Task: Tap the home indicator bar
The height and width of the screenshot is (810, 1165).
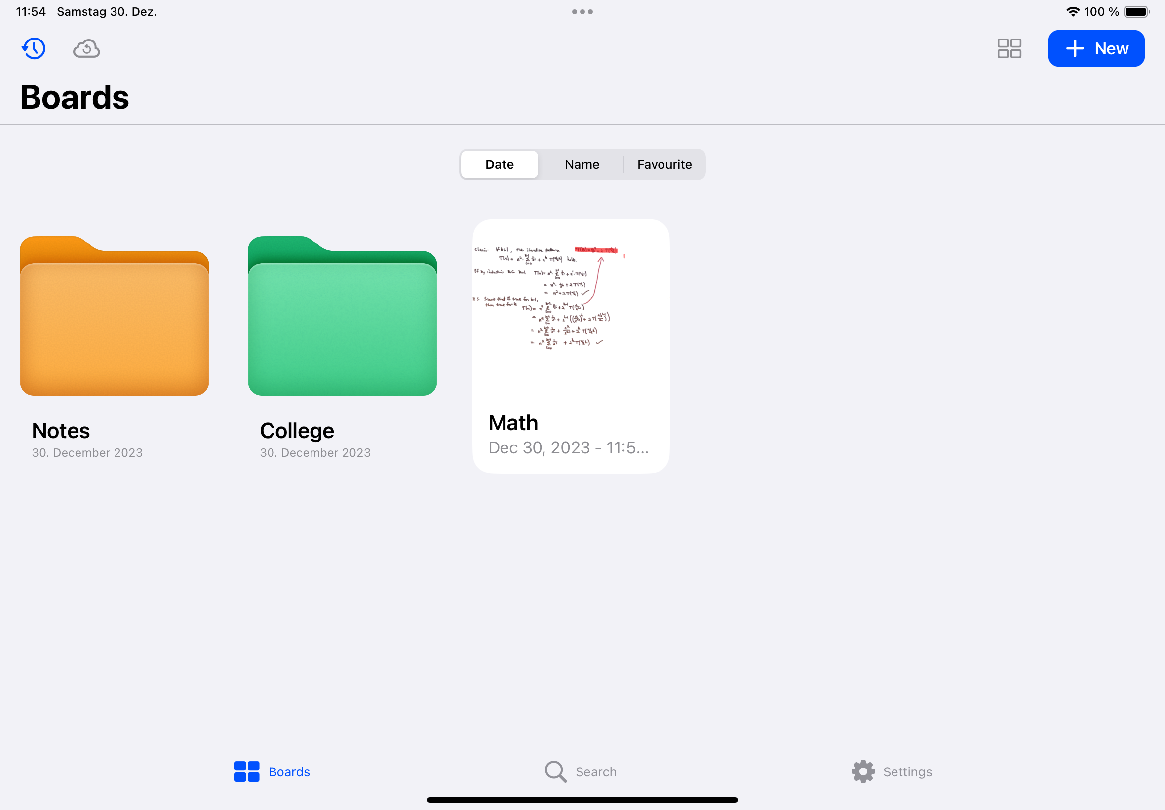Action: pos(582,800)
